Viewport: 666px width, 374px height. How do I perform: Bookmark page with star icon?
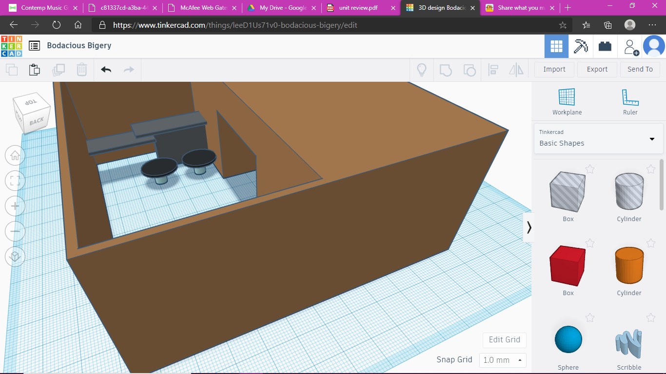pyautogui.click(x=562, y=25)
